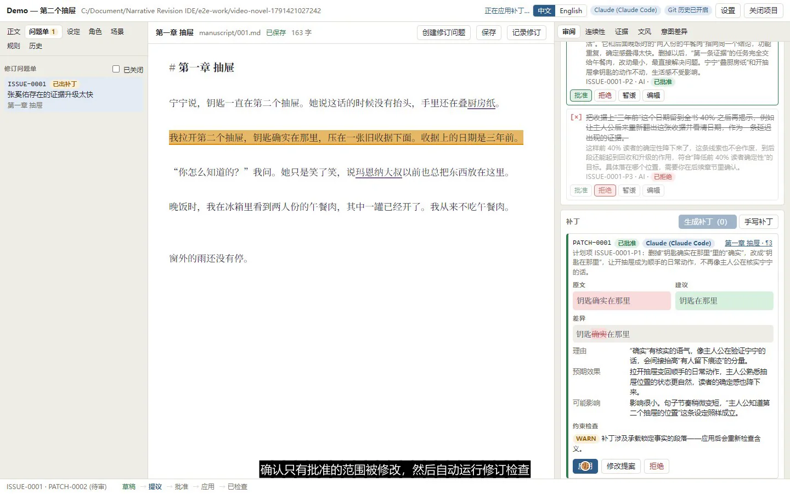Click 暂缓 for ISSUE-0001-P2
This screenshot has width=790, height=494.
pos(629,96)
